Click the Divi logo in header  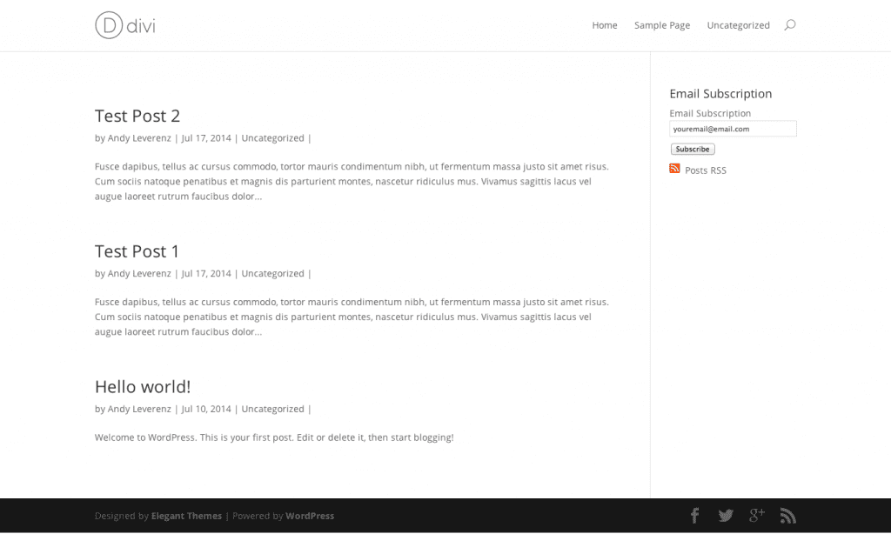point(125,25)
